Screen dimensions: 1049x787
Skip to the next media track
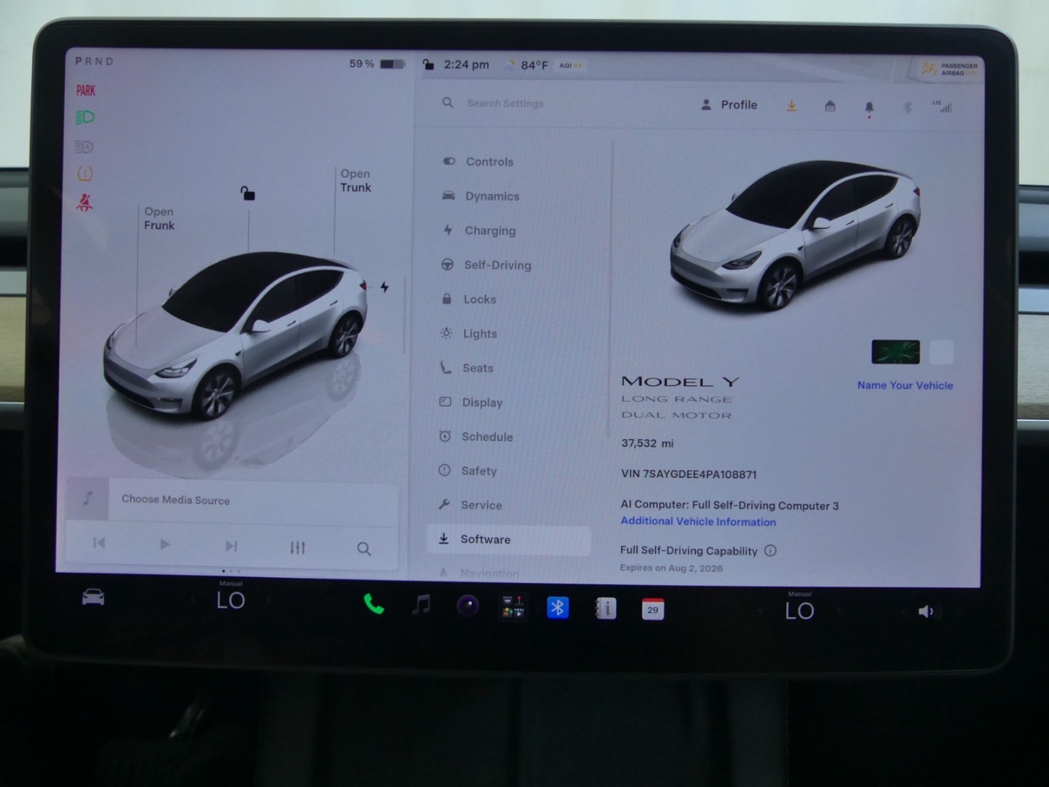point(231,546)
